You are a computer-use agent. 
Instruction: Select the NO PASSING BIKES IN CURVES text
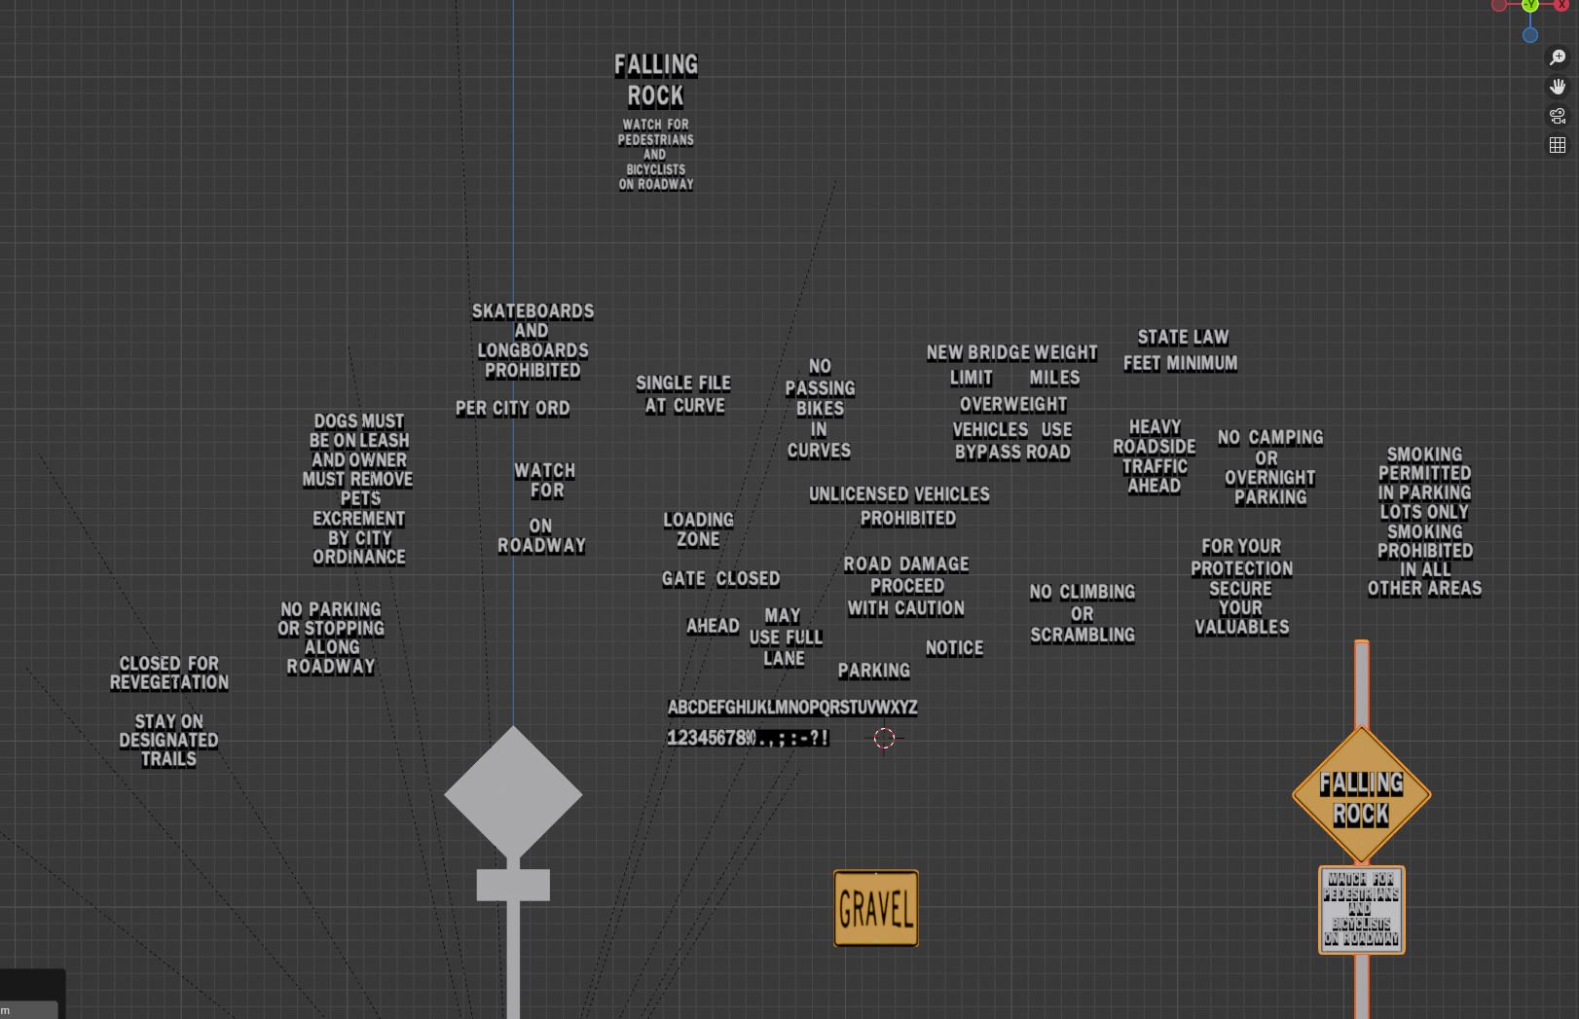click(820, 409)
